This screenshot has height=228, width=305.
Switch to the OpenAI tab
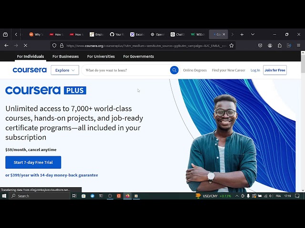157,35
